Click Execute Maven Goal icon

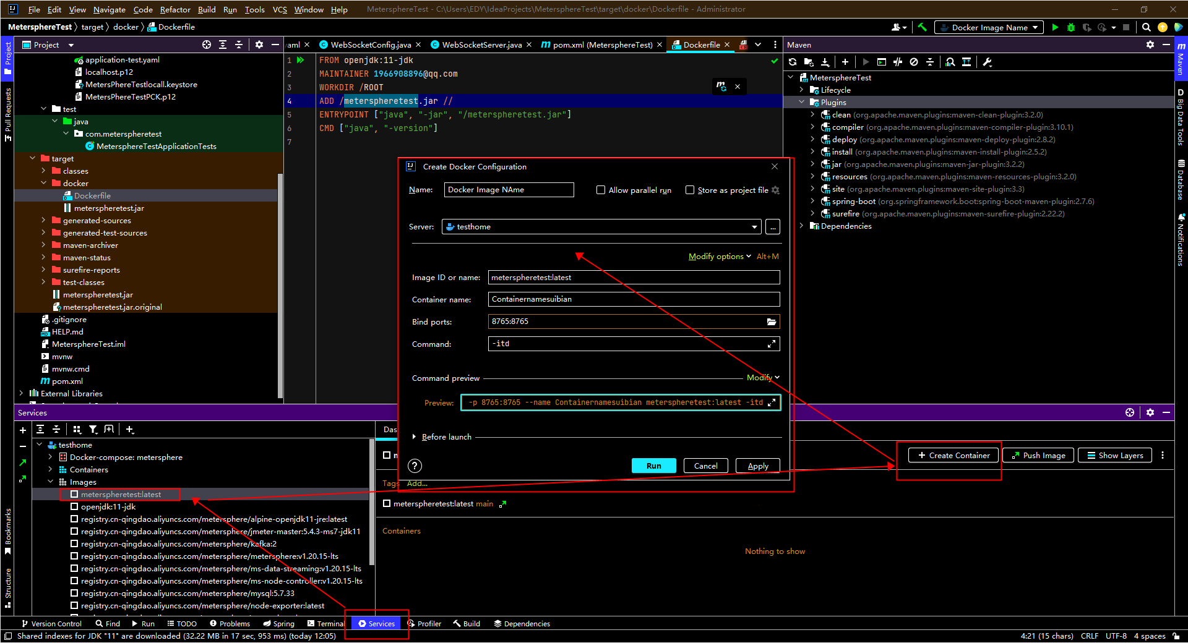pos(882,62)
